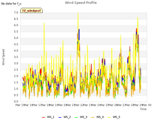Click the 5.0 y-axis tick label
Screen dimensions: 162x122
pyautogui.click(x=16, y=38)
